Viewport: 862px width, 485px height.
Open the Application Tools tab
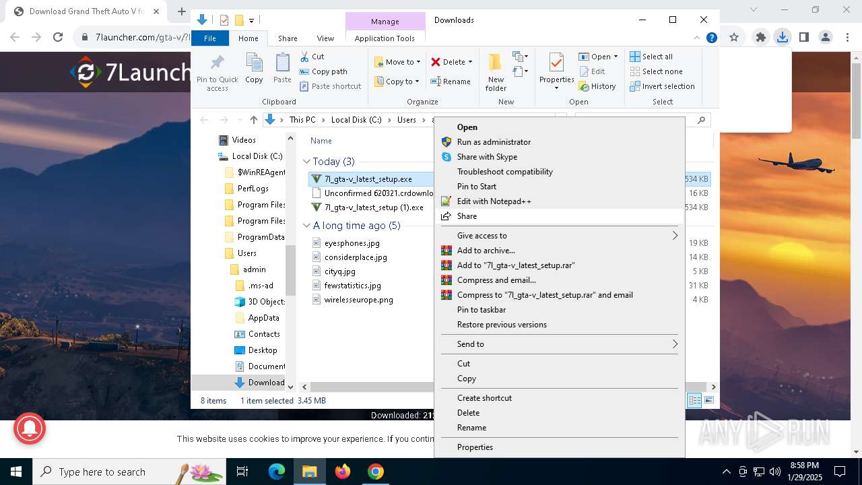click(x=385, y=38)
